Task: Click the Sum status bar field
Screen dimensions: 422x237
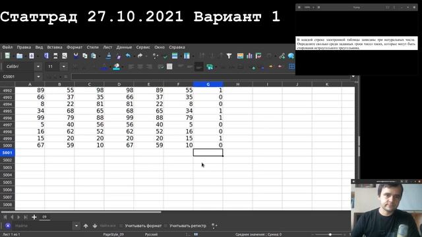Action: click(258, 234)
